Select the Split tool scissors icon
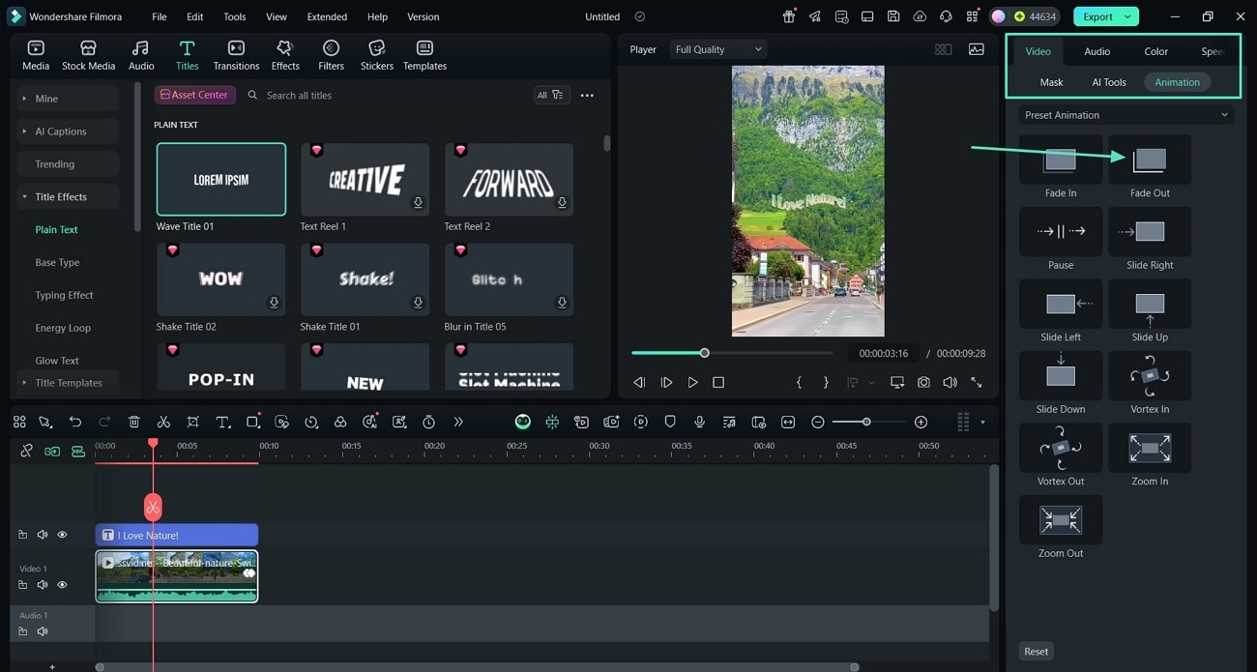1257x672 pixels. pyautogui.click(x=163, y=422)
